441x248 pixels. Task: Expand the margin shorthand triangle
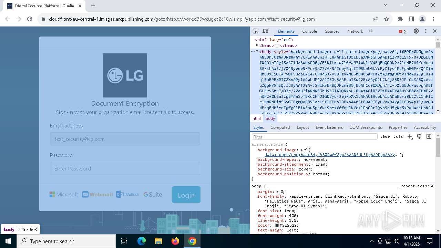point(277,192)
